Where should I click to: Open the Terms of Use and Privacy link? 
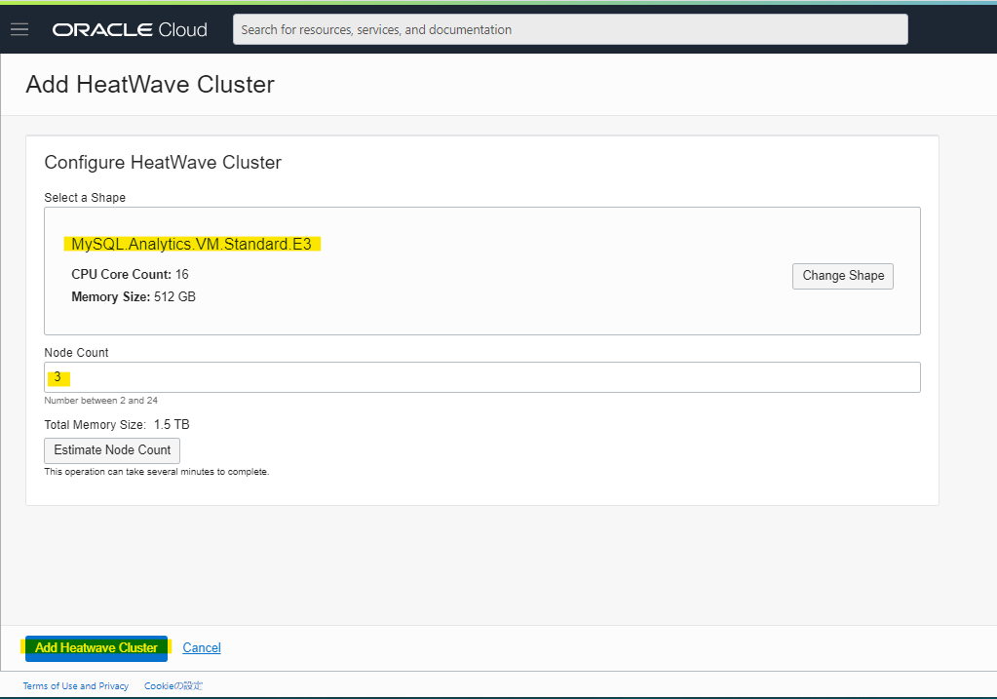[x=76, y=685]
